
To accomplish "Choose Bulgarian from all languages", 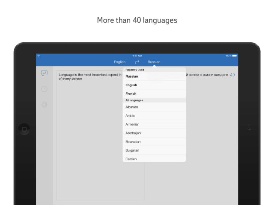I will pyautogui.click(x=154, y=150).
